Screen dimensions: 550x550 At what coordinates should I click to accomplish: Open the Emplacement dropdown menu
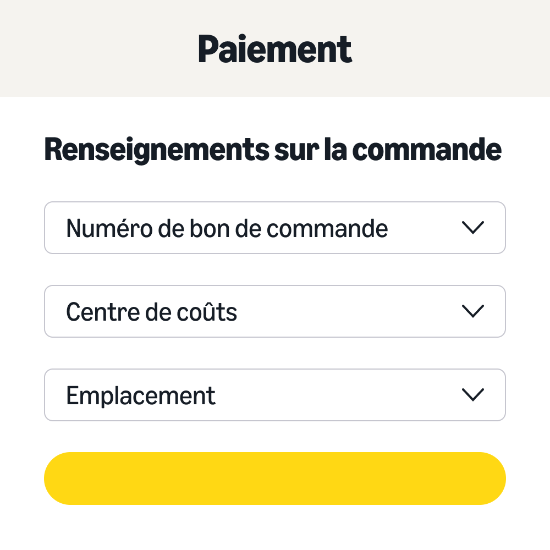(x=275, y=395)
